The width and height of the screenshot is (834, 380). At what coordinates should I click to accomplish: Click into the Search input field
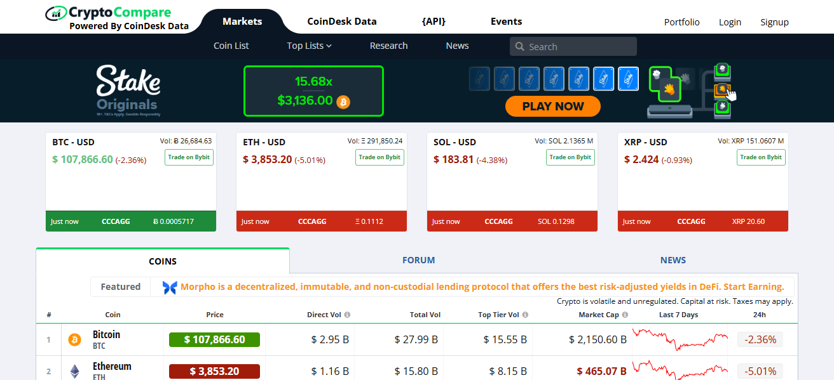coord(580,47)
